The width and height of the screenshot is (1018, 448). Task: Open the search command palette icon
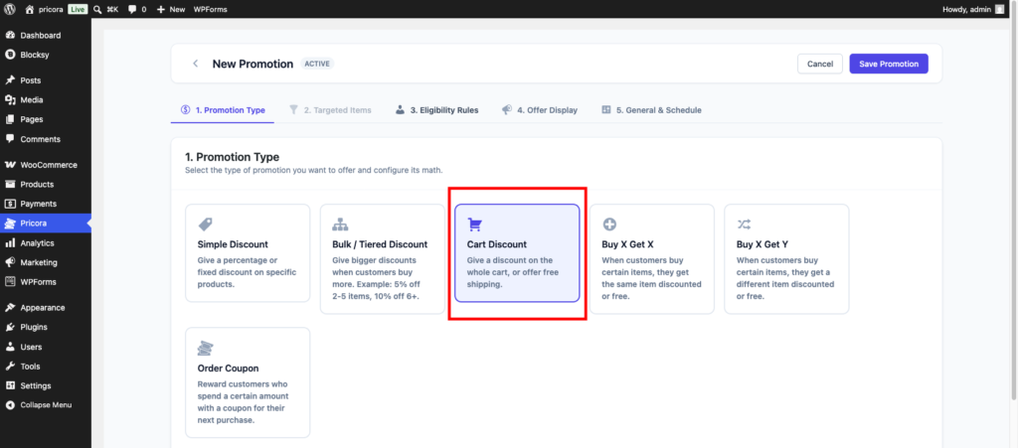click(x=97, y=10)
